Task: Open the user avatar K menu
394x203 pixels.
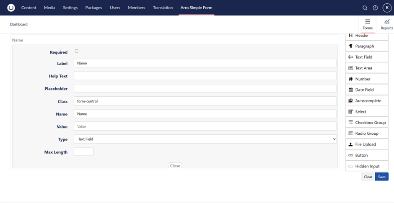Action: pyautogui.click(x=386, y=8)
